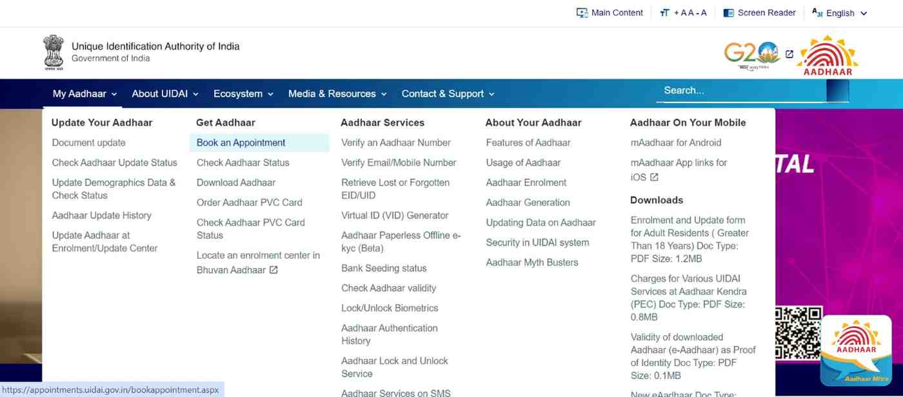The height and width of the screenshot is (397, 903).
Task: Click the search button beside search box
Action: tap(837, 91)
